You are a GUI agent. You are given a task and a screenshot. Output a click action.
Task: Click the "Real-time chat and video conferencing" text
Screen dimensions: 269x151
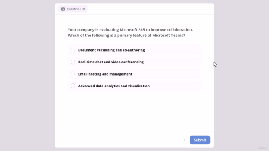pos(111,62)
